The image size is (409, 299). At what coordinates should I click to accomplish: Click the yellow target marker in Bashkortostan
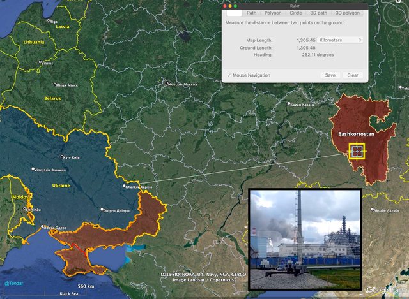(357, 152)
